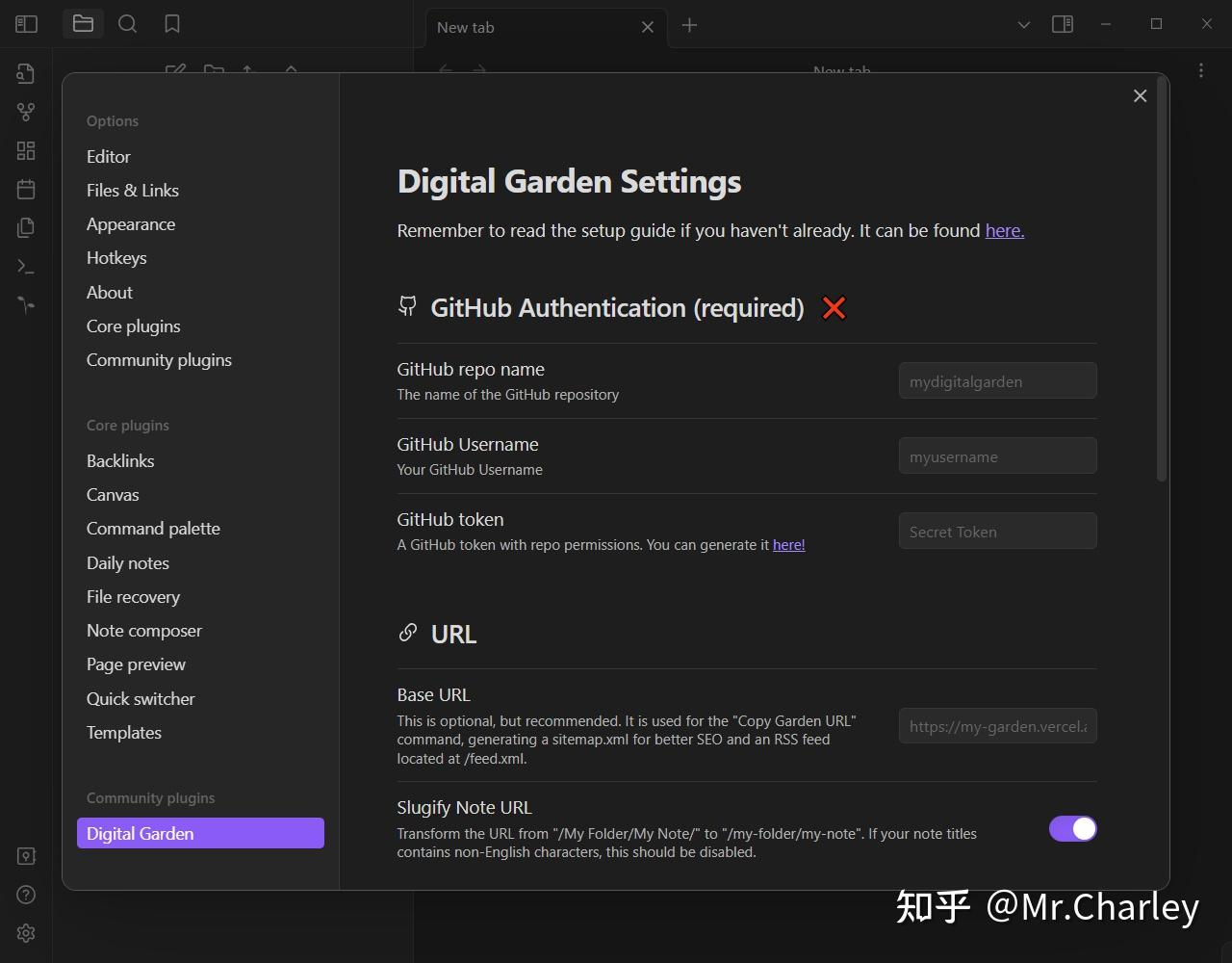The width and height of the screenshot is (1232, 963).
Task: Click 'here!' to generate a GitHub token
Action: [x=788, y=544]
